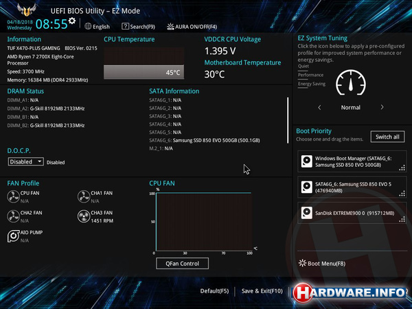Select English language option
412x309 pixels.
[101, 27]
